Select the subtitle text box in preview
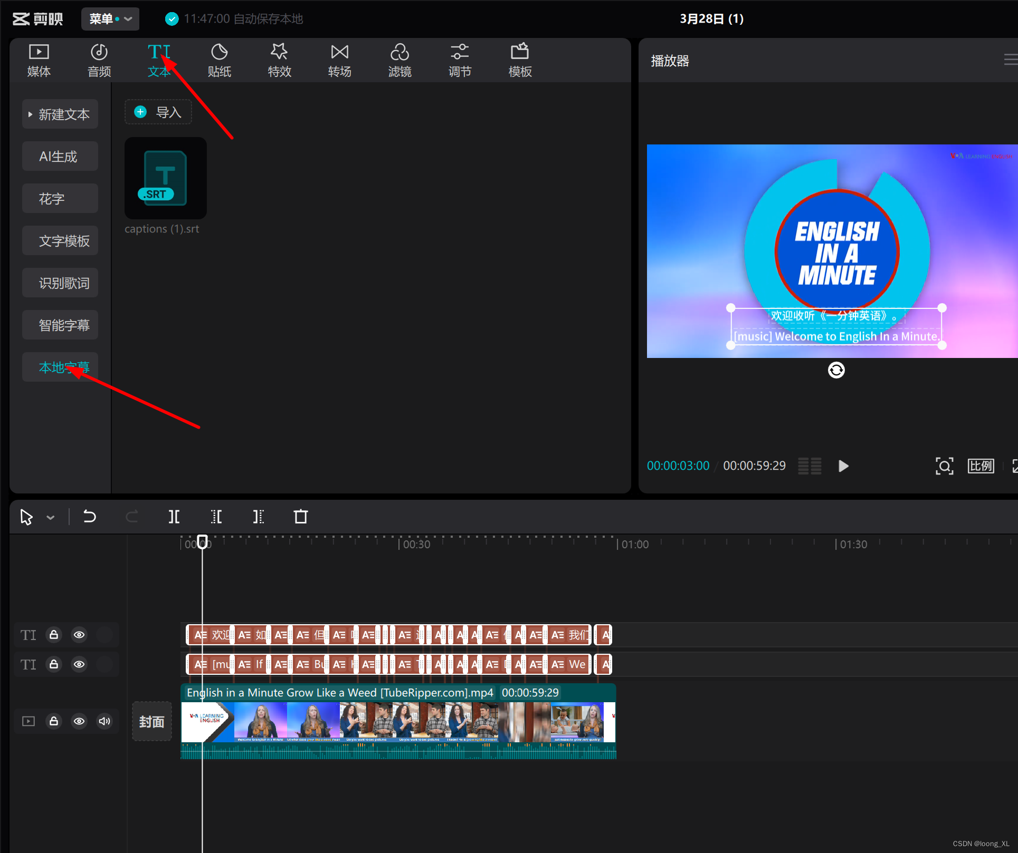Image resolution: width=1018 pixels, height=853 pixels. click(x=836, y=326)
